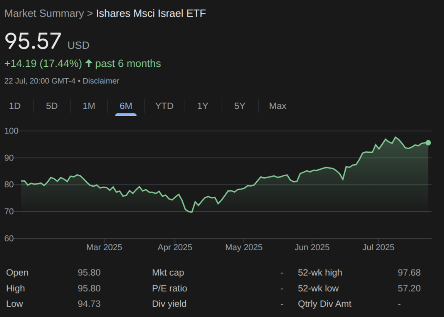Click the Low value 94.73
Image resolution: width=444 pixels, height=317 pixels.
point(89,304)
